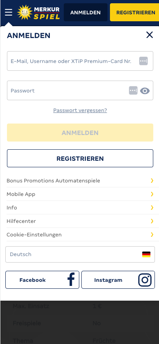Click the Merkur Spiel sun logo
Screen dimensions: 159x344
coord(25,12)
